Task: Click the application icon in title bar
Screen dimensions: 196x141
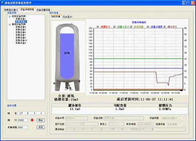Action: pos(2,3)
